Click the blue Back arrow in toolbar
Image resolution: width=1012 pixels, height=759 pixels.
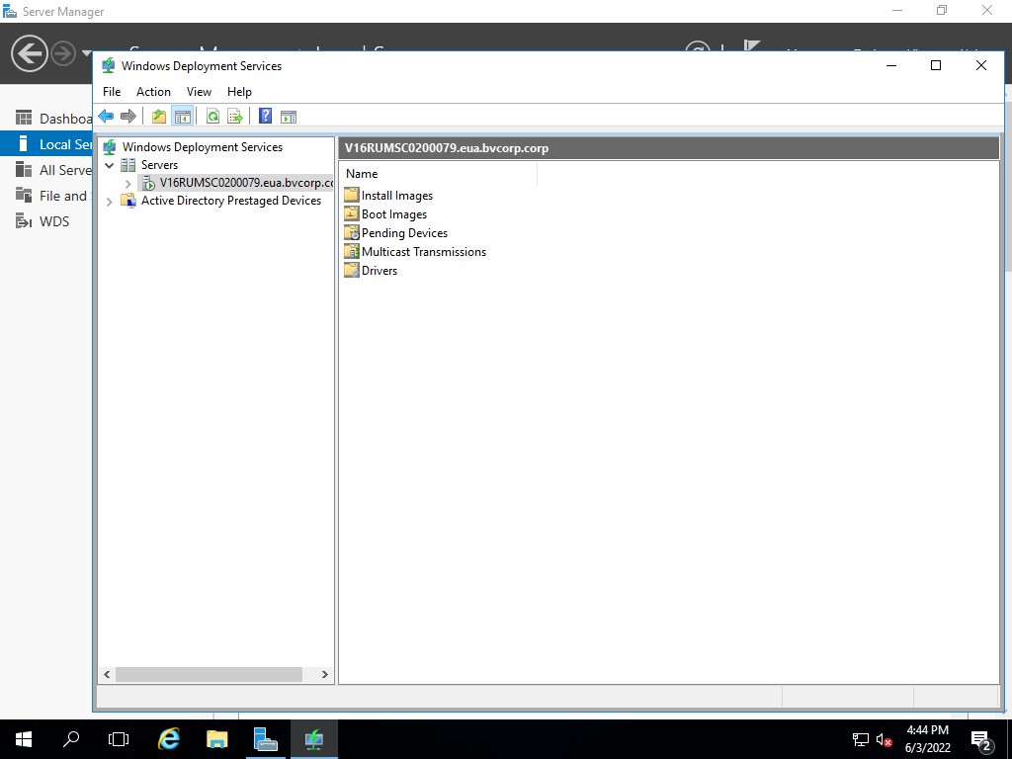[106, 117]
